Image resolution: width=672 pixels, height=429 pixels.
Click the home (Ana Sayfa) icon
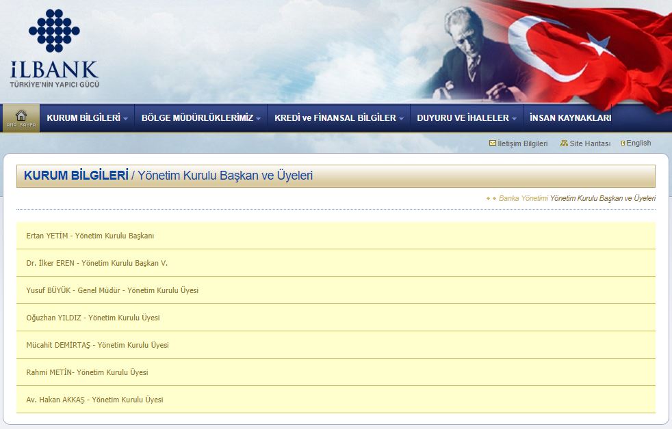tap(21, 117)
